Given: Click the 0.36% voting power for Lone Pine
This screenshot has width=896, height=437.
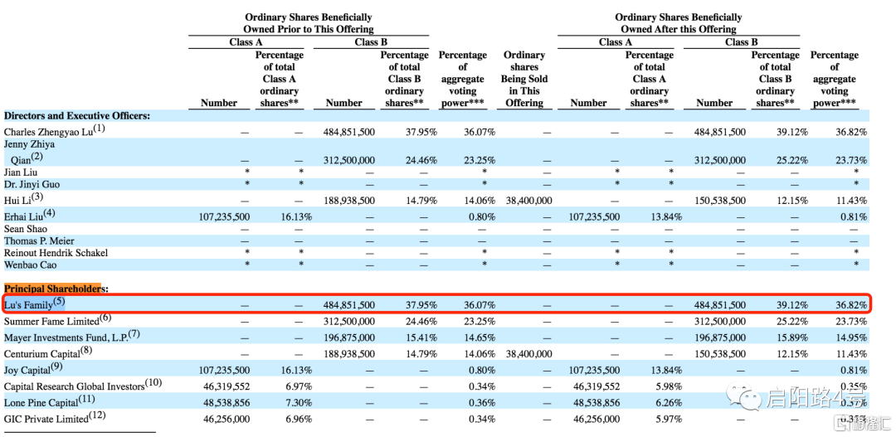Looking at the screenshot, I should click(x=483, y=403).
